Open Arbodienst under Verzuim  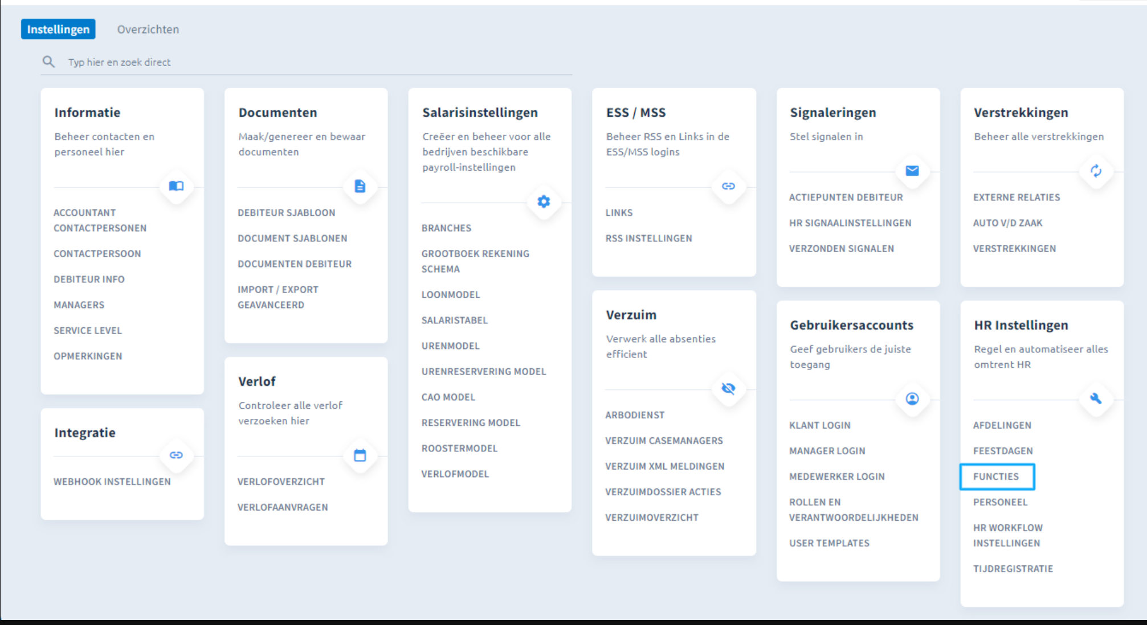coord(635,415)
